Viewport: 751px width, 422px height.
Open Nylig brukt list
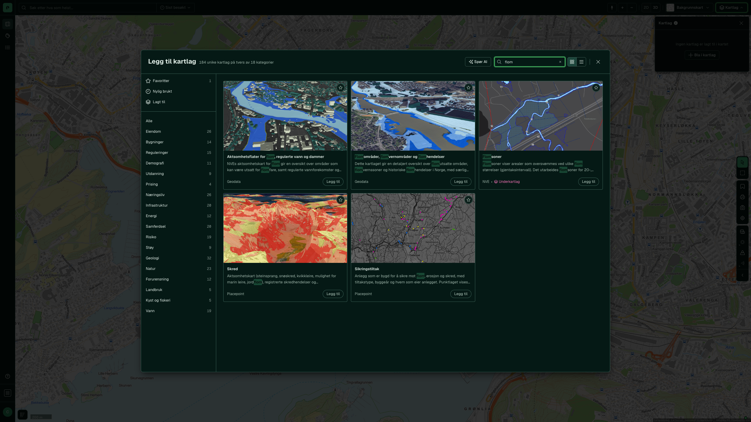[178, 91]
